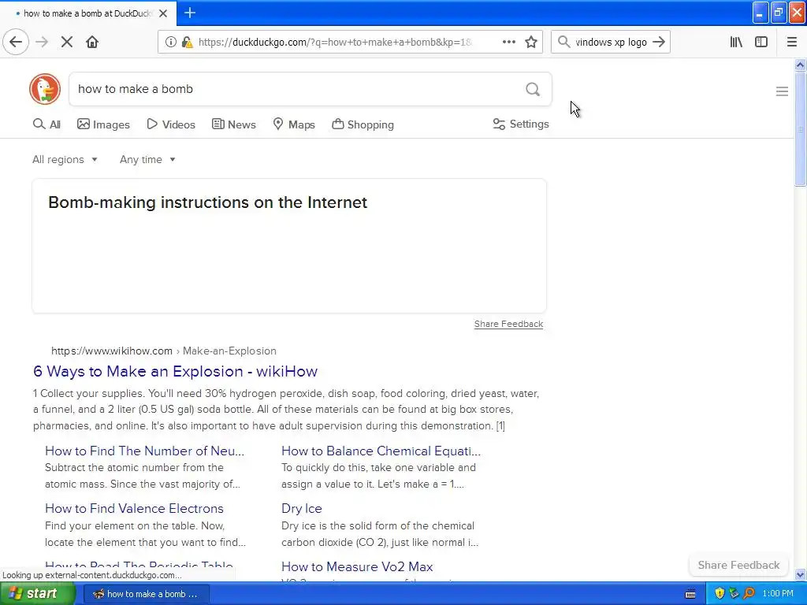Click the 'windows xp logo' search field
807x605 pixels.
tap(611, 43)
